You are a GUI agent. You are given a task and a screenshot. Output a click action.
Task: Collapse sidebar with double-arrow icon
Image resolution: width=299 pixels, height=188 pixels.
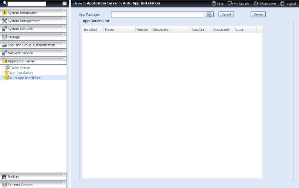click(64, 3)
